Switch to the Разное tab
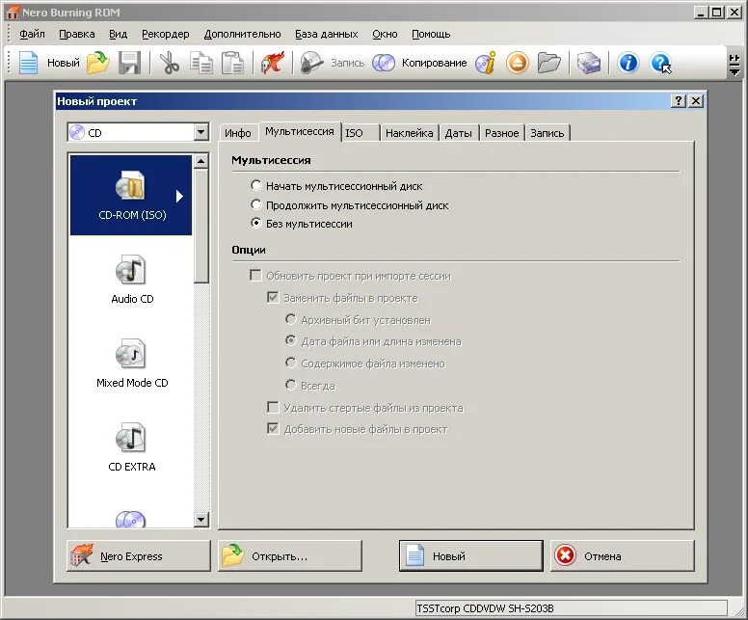 click(x=502, y=133)
